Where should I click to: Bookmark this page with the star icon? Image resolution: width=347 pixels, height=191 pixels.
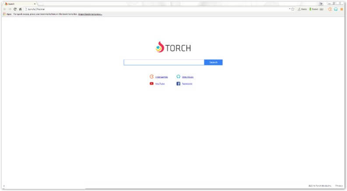tap(293, 9)
